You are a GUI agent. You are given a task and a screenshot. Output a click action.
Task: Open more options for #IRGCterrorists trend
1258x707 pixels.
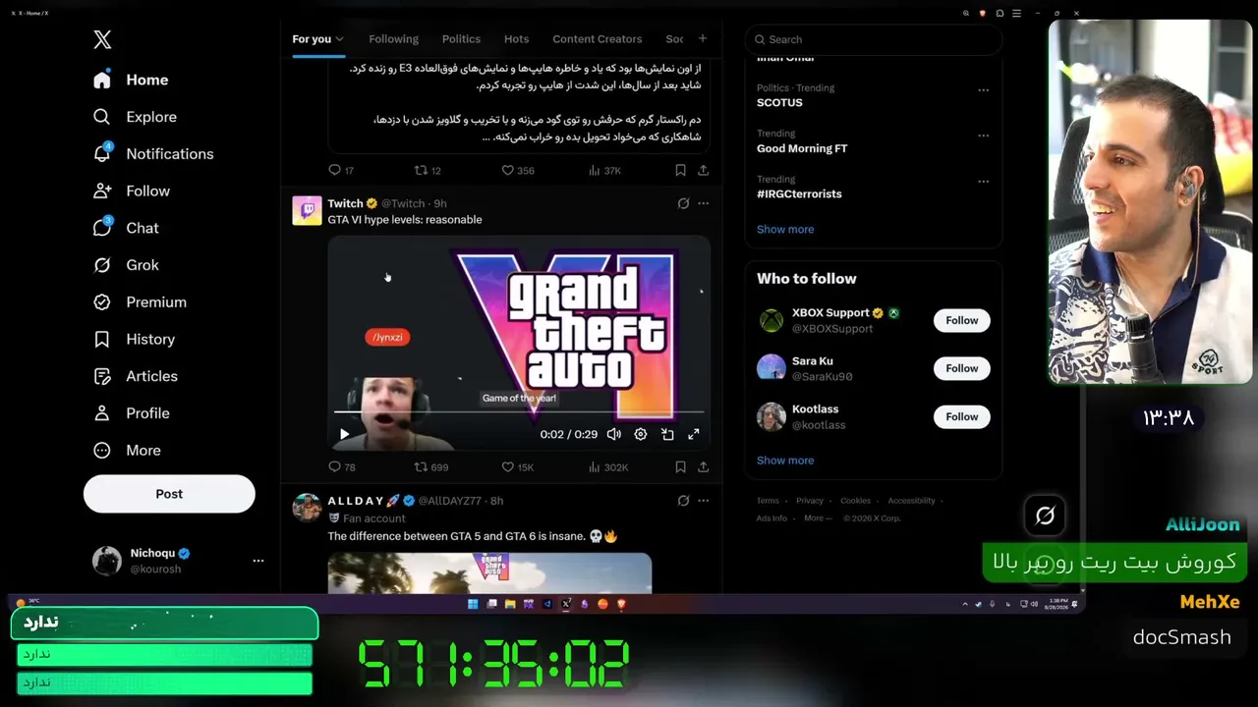[x=983, y=182]
